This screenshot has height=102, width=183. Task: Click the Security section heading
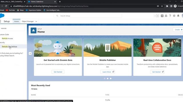pyautogui.click(x=2, y=42)
